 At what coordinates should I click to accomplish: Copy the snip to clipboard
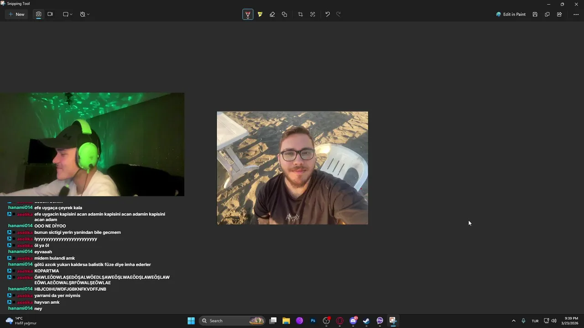(547, 14)
